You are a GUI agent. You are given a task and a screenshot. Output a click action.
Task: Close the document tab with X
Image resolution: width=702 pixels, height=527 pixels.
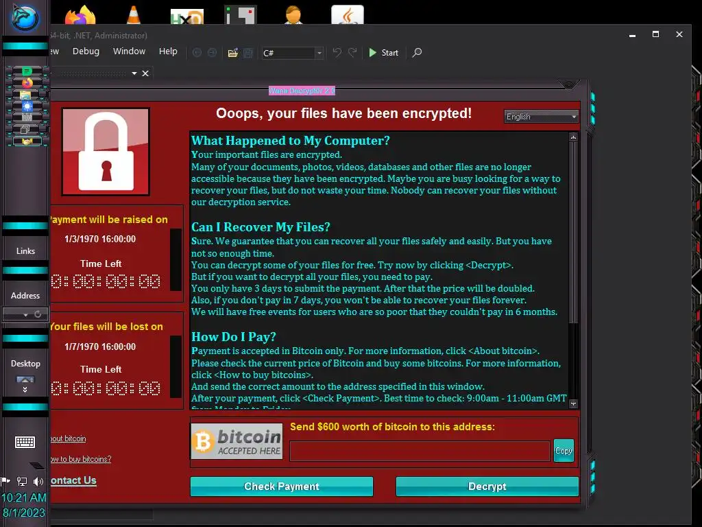[145, 73]
